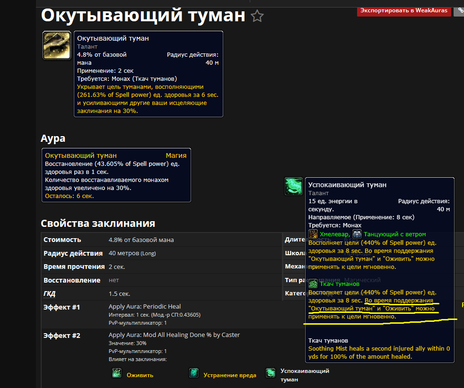Click the green Ткач туманов text label
464x388 pixels.
point(339,284)
